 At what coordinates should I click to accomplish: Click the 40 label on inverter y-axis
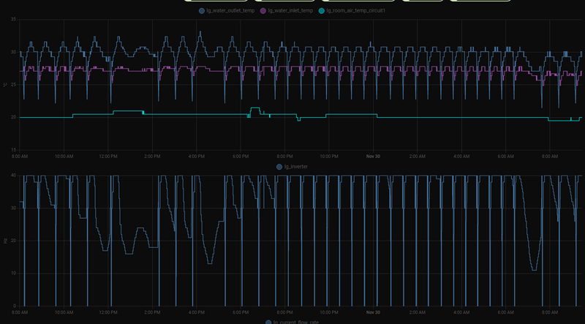[x=13, y=176]
